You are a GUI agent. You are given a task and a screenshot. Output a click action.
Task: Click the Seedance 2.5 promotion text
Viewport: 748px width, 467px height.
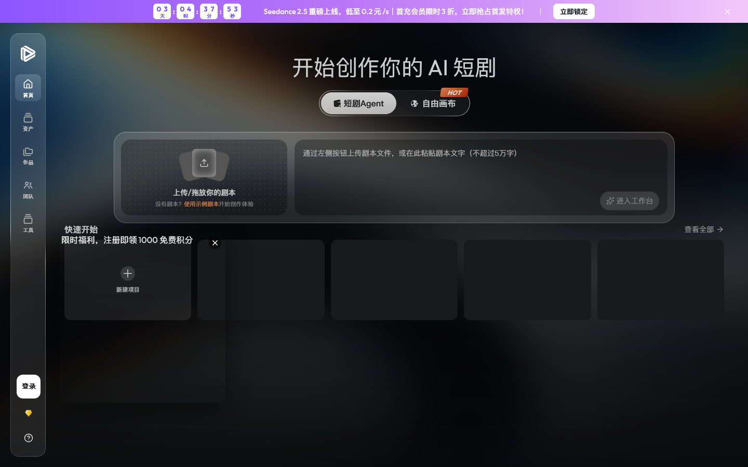[x=394, y=11]
